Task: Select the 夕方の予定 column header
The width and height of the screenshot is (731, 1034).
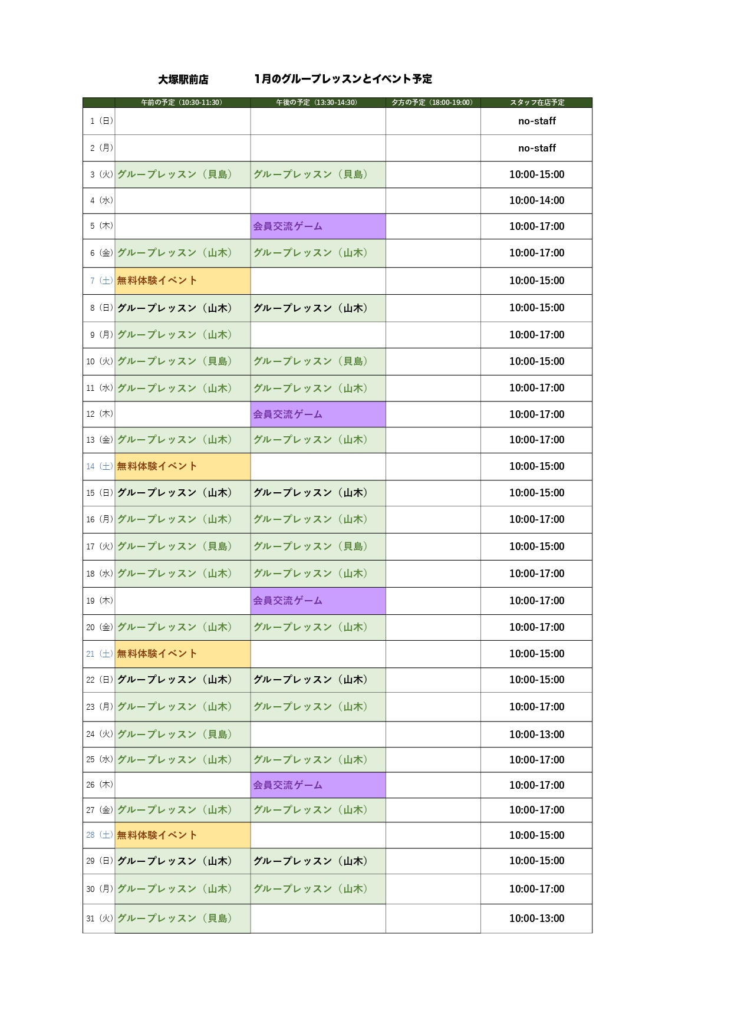Action: coord(433,103)
